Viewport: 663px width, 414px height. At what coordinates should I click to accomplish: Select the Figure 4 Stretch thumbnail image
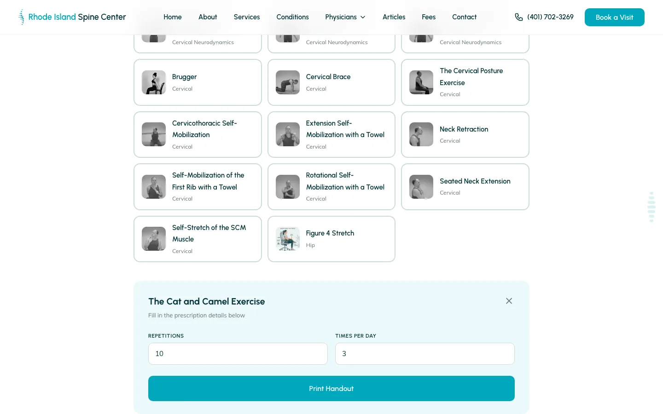pyautogui.click(x=288, y=239)
